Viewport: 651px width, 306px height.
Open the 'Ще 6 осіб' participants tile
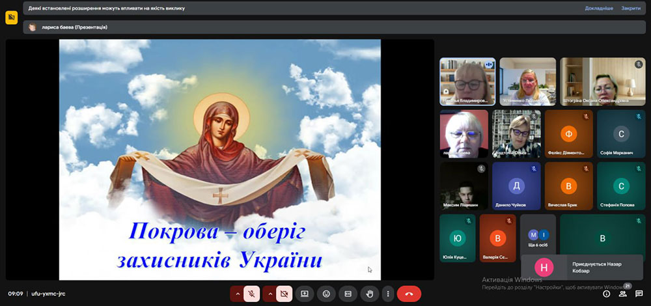(x=538, y=238)
